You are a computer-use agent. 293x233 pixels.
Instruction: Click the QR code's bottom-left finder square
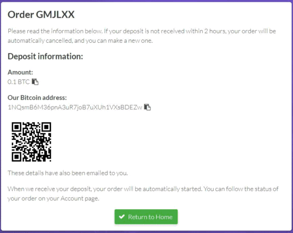tap(17, 156)
